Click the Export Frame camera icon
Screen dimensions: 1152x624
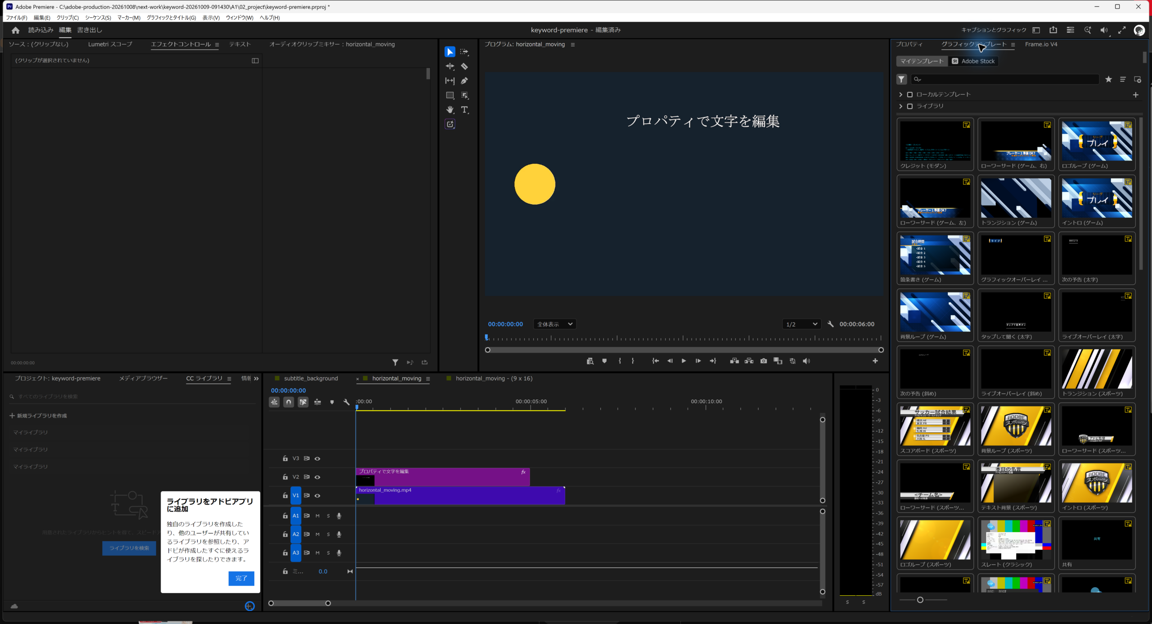(764, 361)
